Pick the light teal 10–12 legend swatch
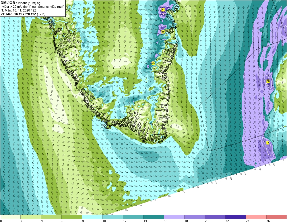This screenshot has height=223, width=287. (x=113, y=217)
